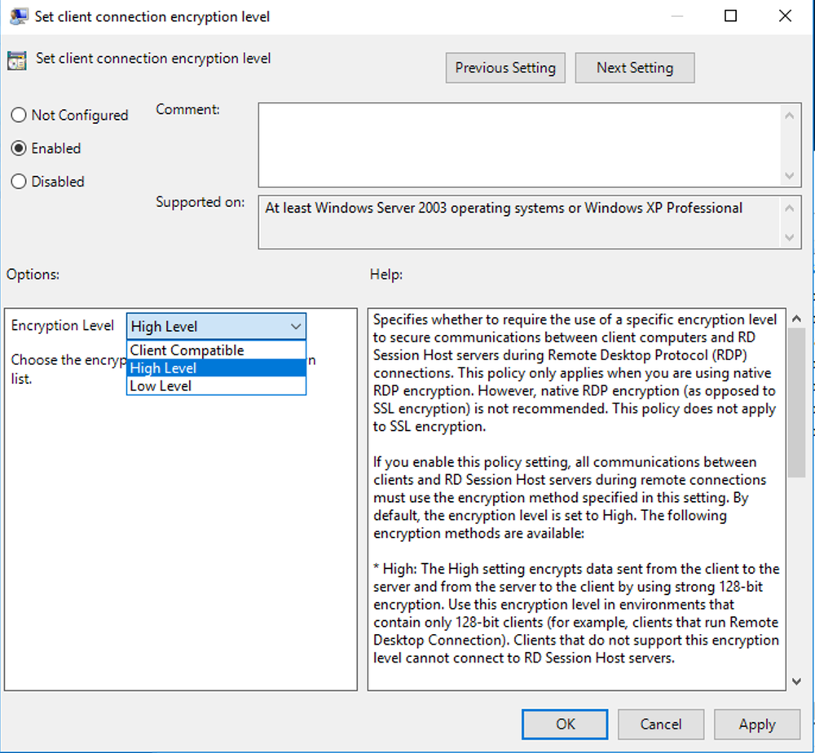The width and height of the screenshot is (815, 753).
Task: Apply the policy changes
Action: (757, 724)
